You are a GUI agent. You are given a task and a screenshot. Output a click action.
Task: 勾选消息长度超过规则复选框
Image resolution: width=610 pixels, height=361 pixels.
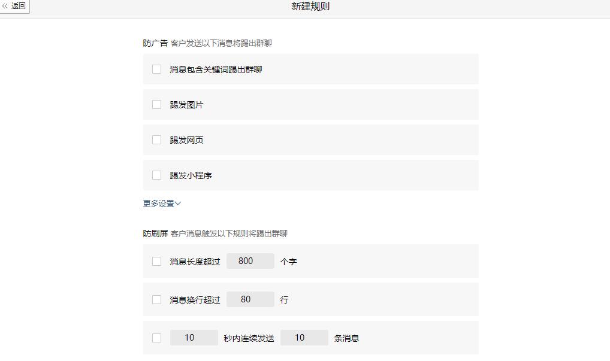click(x=156, y=260)
